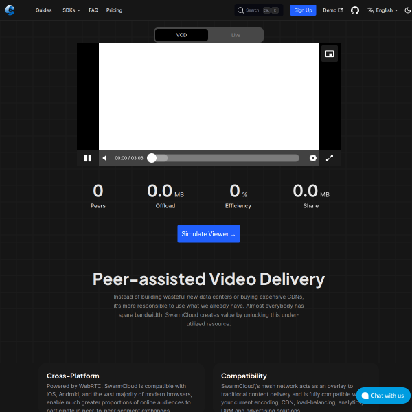Click the video seek progress bar
This screenshot has width=412, height=412.
click(223, 158)
